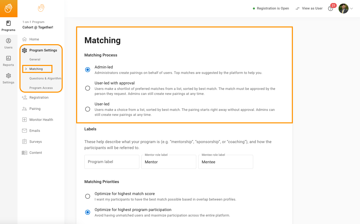The image size is (360, 224).
Task: Open the profile avatar dropdown arrow
Action: (352, 8)
